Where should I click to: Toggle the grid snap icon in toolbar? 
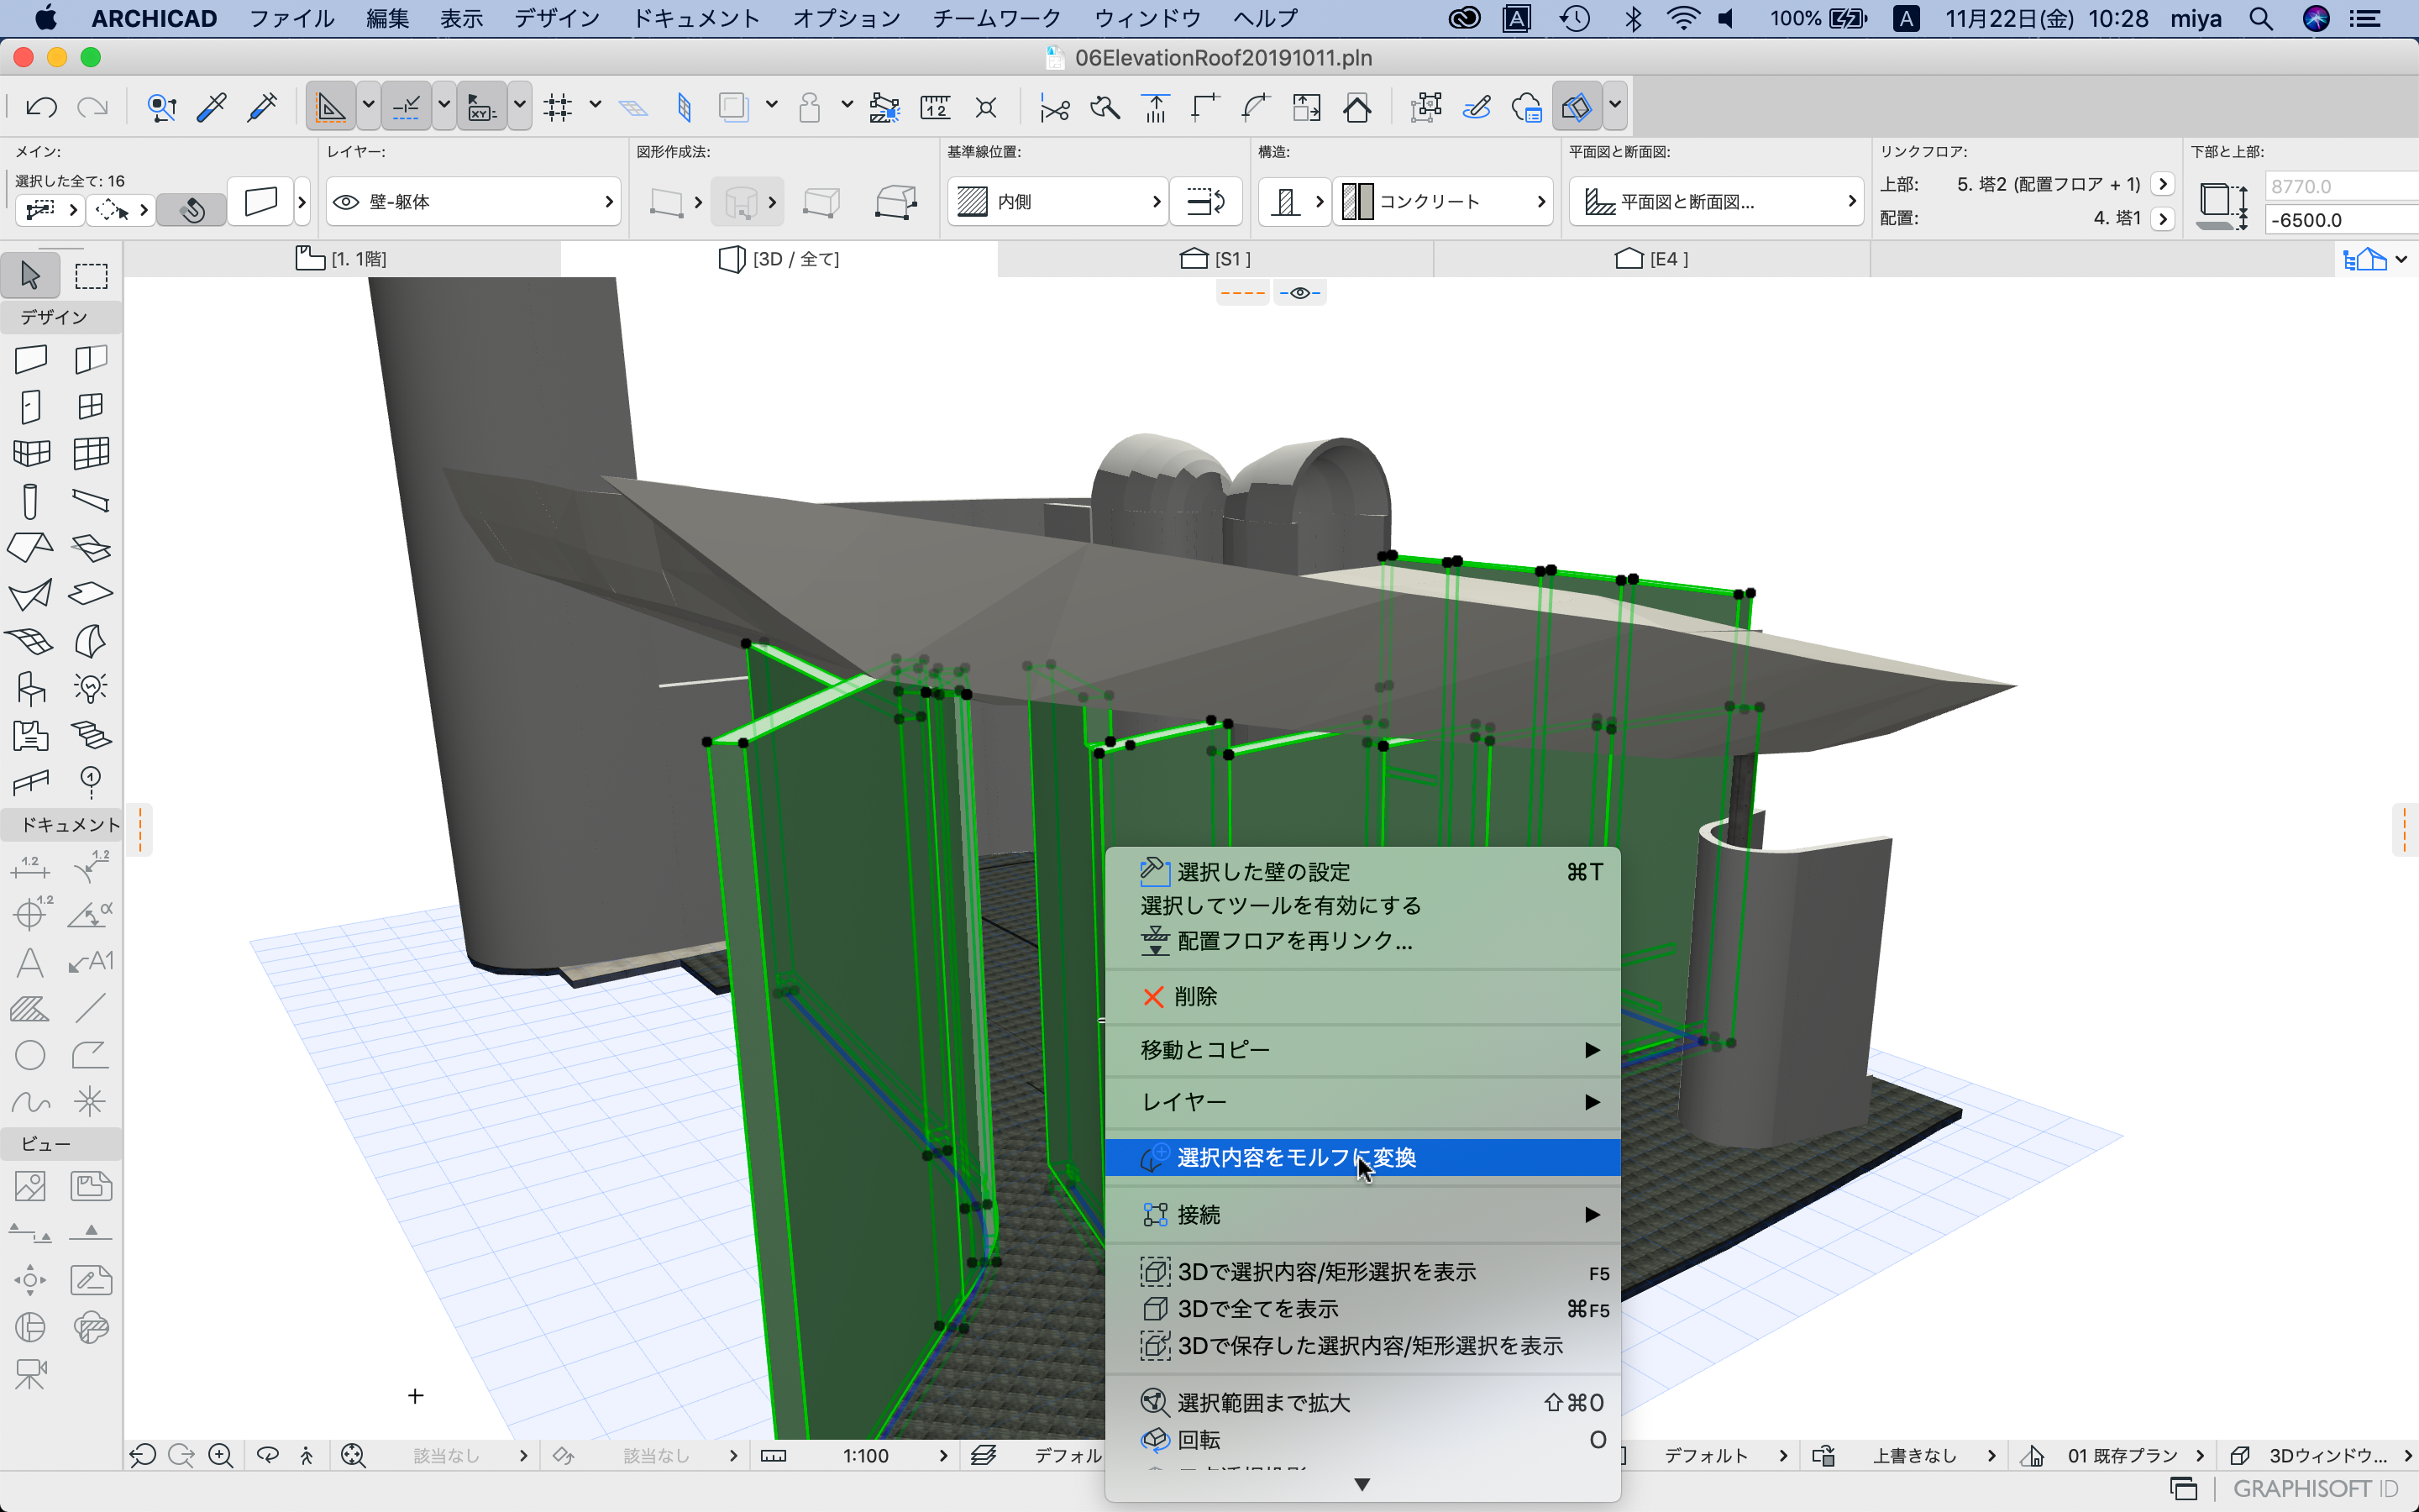[558, 107]
